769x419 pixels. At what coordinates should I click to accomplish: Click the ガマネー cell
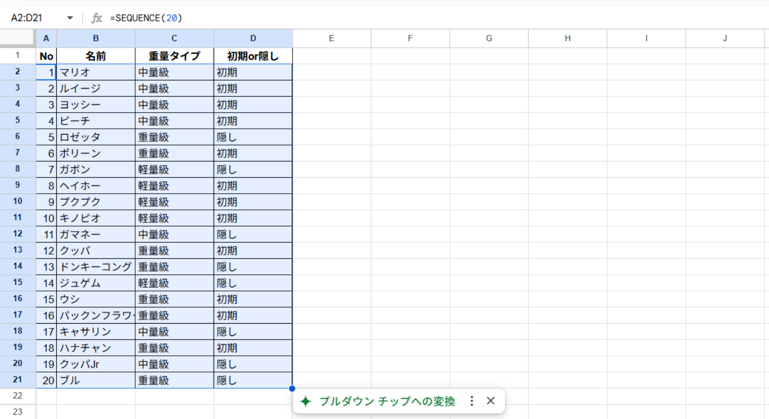click(96, 234)
